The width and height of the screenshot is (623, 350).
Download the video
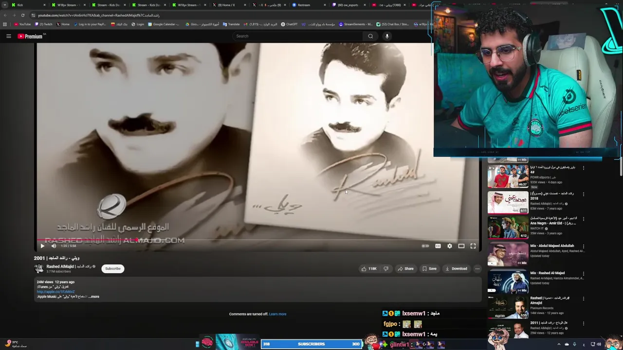(x=456, y=268)
